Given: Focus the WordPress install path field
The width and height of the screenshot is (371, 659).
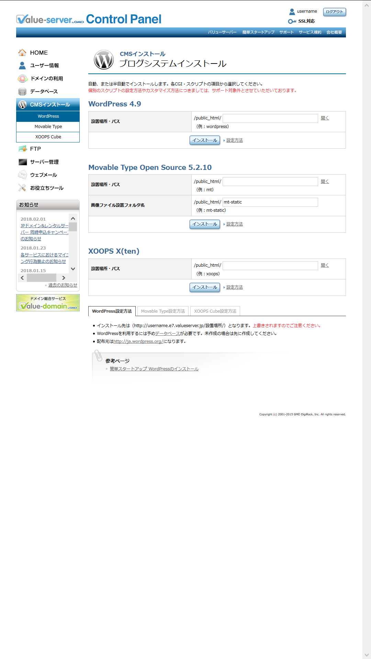Looking at the screenshot, I should 270,118.
